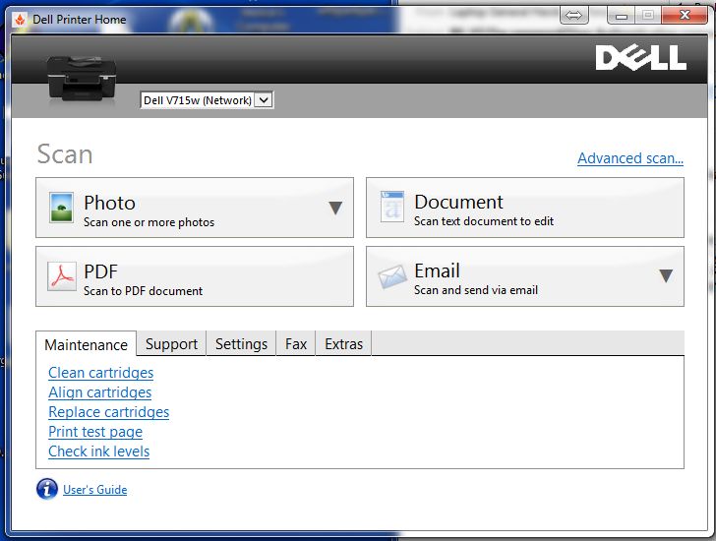Click the Align cartridges link
This screenshot has height=541, width=716.
click(100, 392)
